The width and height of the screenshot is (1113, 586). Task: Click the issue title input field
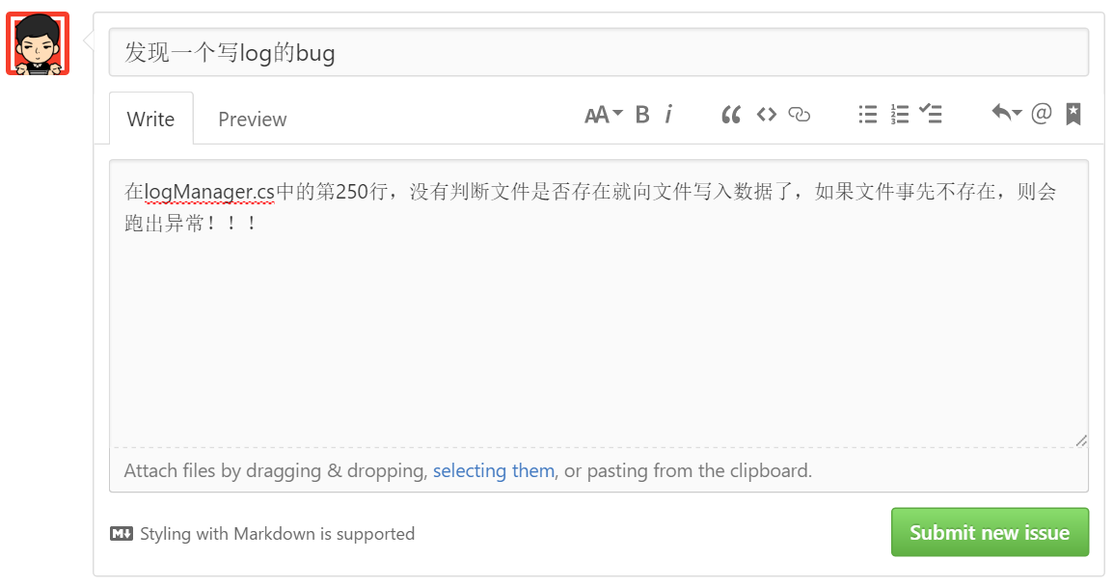click(598, 53)
